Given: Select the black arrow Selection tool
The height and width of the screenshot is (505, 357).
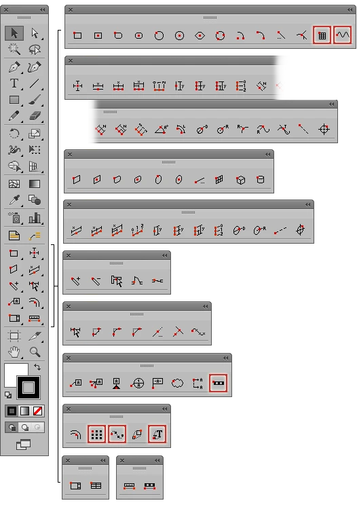Looking at the screenshot, I should [14, 33].
